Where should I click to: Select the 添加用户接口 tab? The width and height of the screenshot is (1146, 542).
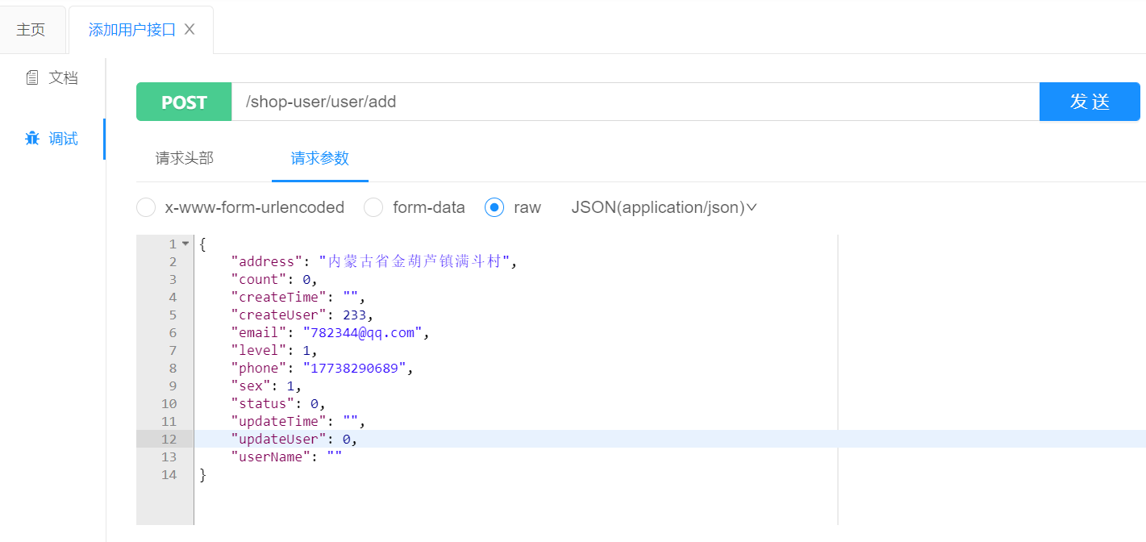point(132,30)
